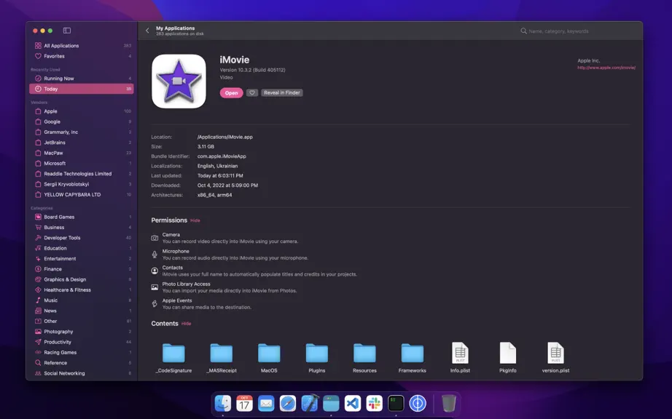Click the back chevron arrow
Viewport: 672px width, 419px height.
pos(147,31)
